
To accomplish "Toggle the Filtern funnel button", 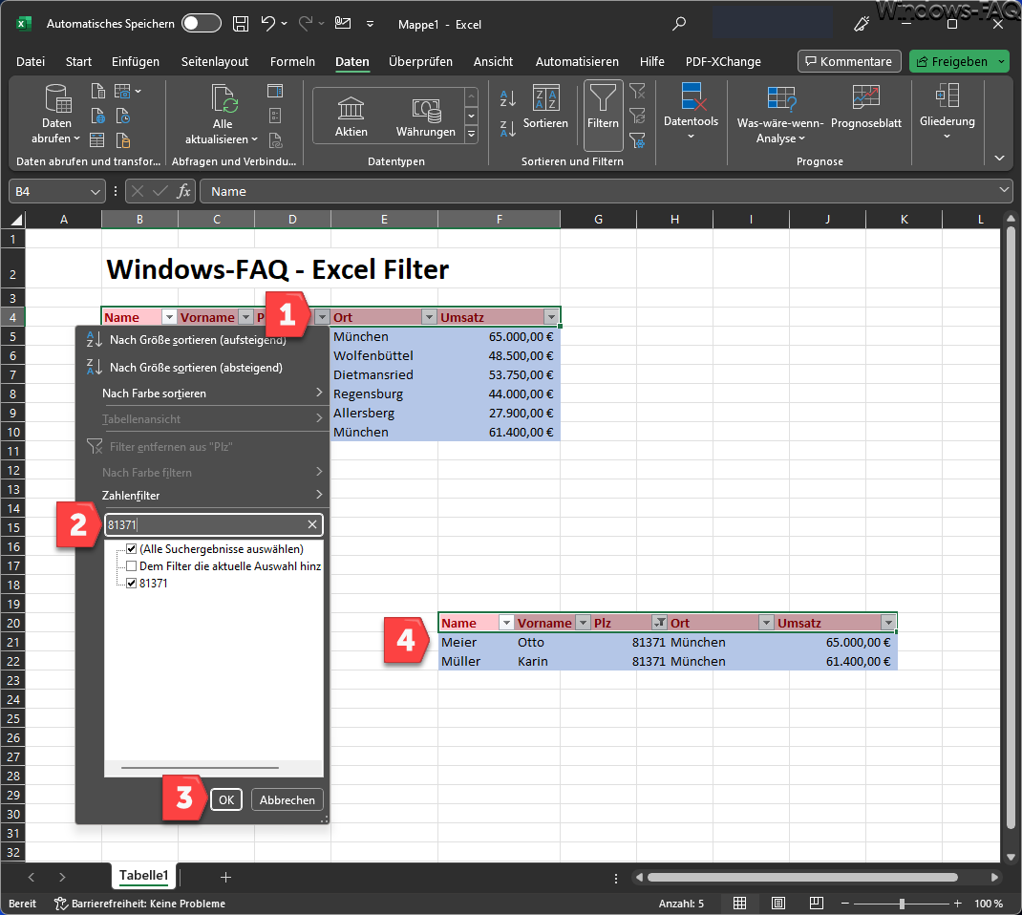I will pyautogui.click(x=603, y=115).
